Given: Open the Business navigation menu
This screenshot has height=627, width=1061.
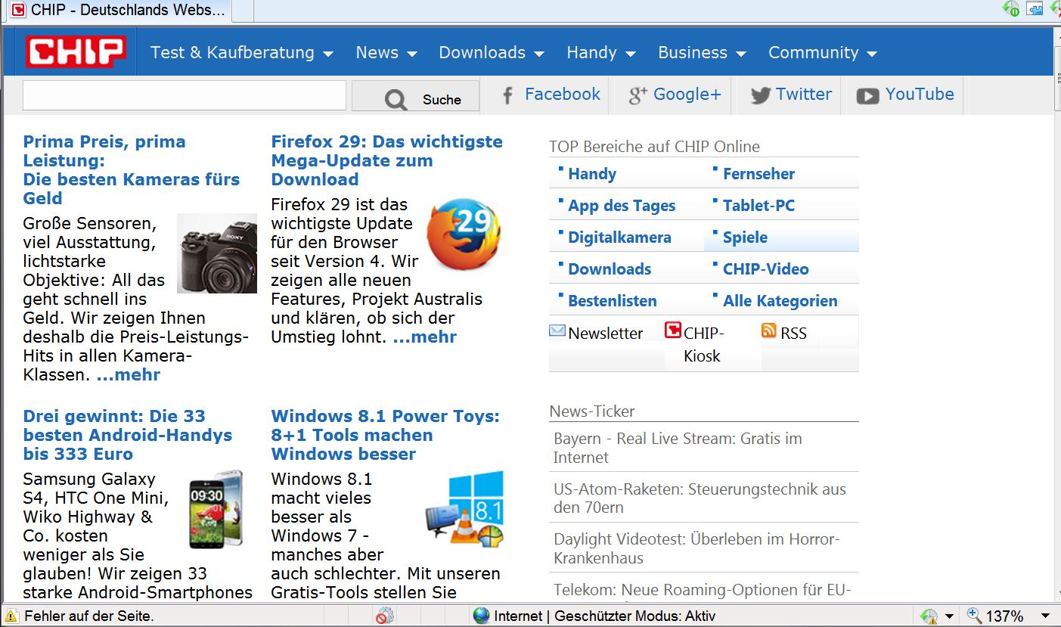Looking at the screenshot, I should point(693,52).
